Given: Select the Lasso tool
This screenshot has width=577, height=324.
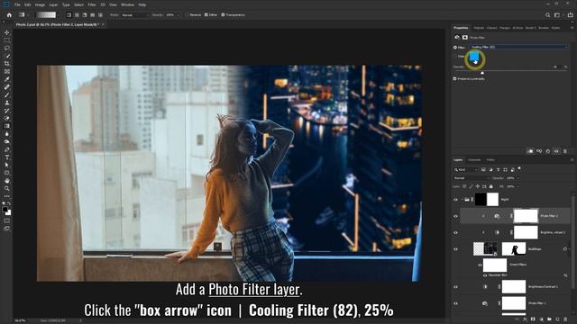Looking at the screenshot, I should point(7,48).
